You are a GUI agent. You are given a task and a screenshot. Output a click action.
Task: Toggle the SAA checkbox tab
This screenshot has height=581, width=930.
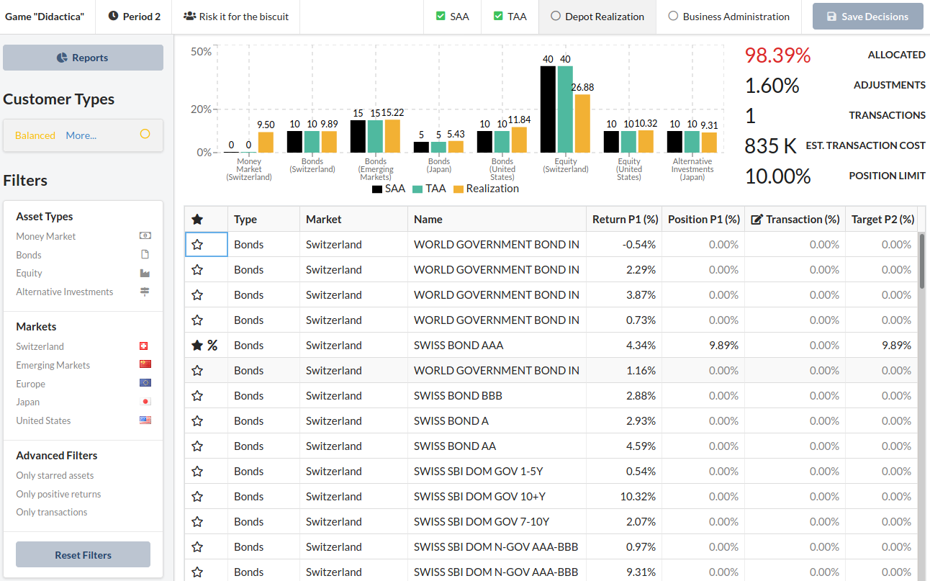coord(452,17)
